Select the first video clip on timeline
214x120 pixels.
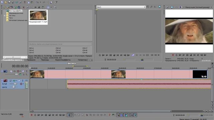pyautogui.click(x=37, y=74)
